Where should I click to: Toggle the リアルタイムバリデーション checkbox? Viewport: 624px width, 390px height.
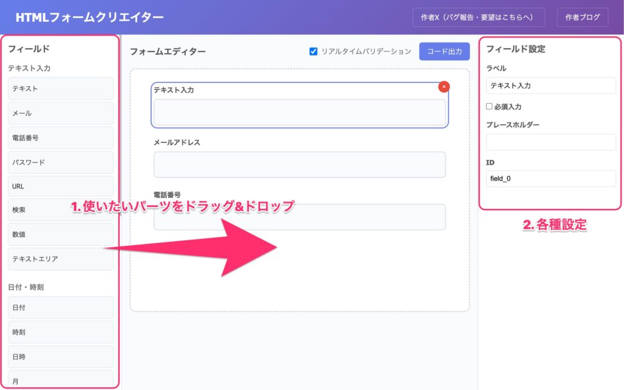click(x=313, y=51)
